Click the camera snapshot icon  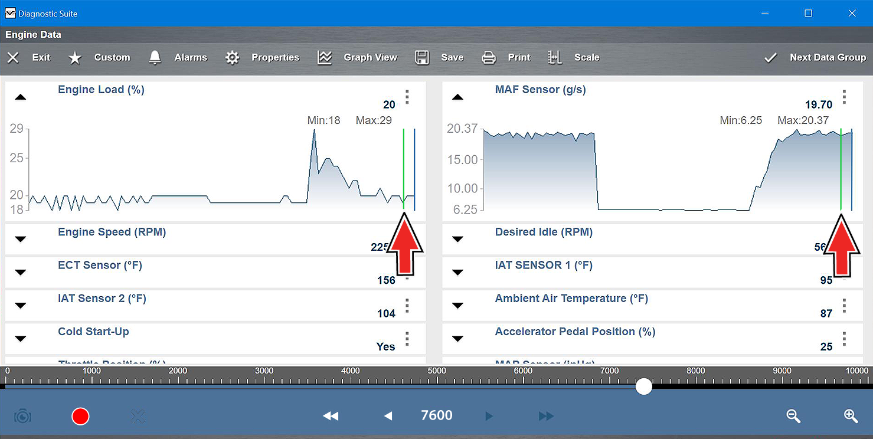[x=22, y=416]
